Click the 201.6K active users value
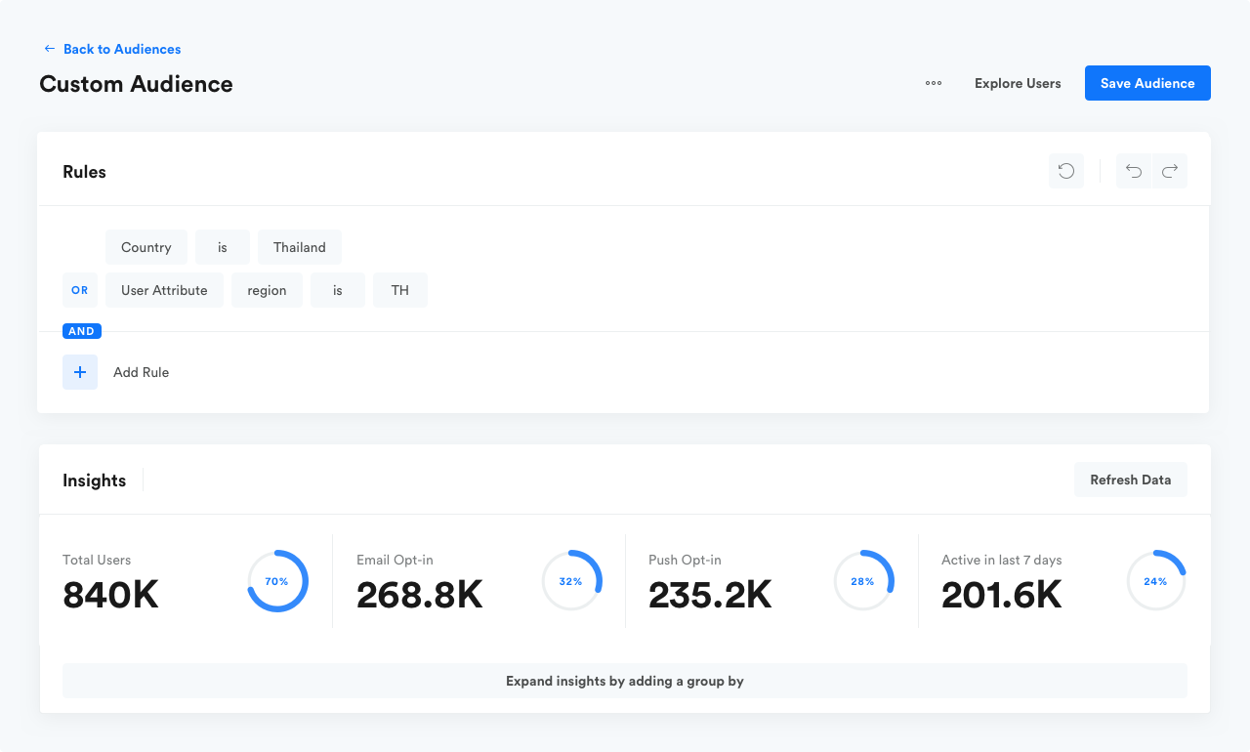This screenshot has width=1250, height=752. [x=1002, y=595]
